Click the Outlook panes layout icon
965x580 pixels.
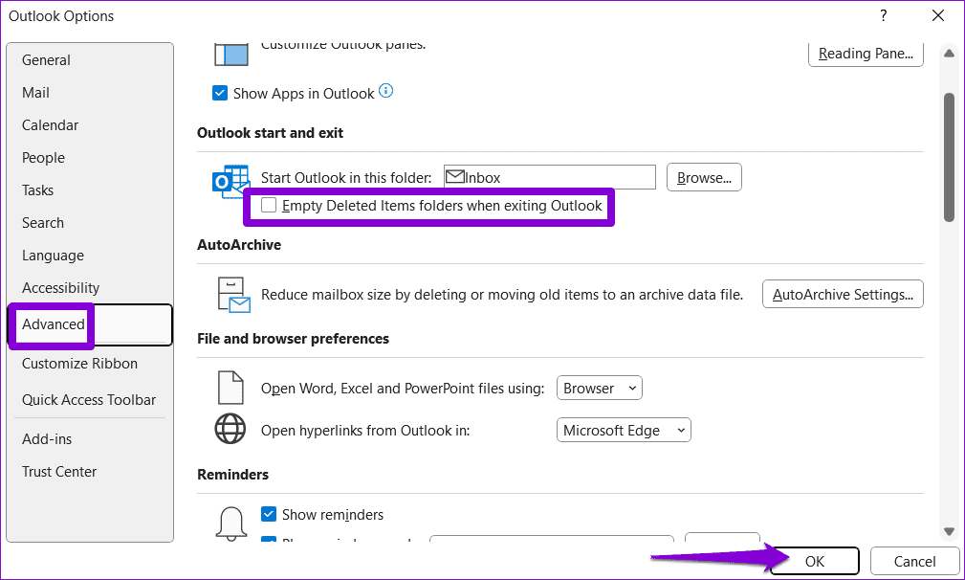pos(231,55)
